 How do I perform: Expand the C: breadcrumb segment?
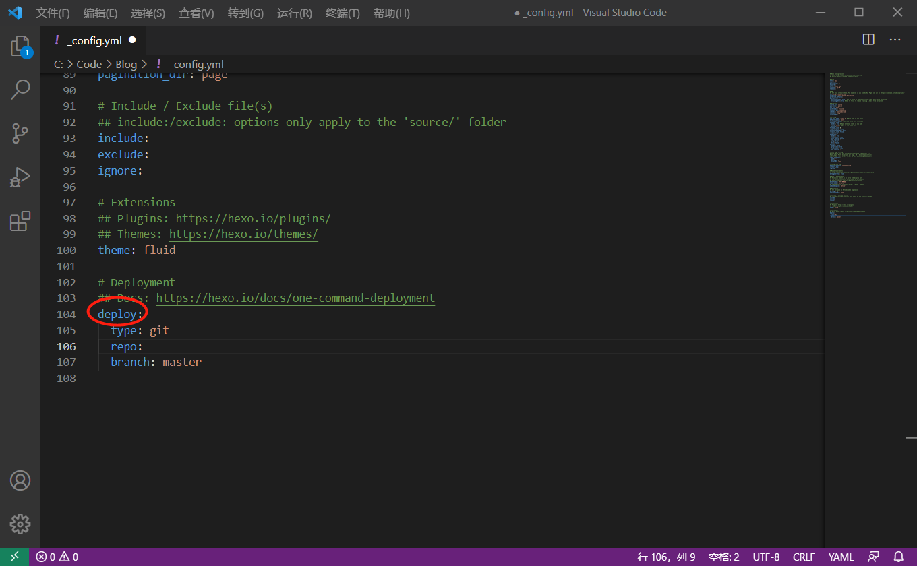point(59,65)
